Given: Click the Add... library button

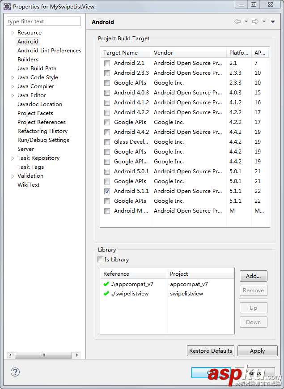Looking at the screenshot, I should tap(253, 276).
